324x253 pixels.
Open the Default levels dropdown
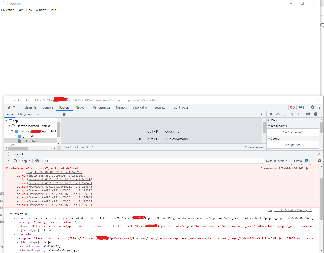point(277,161)
